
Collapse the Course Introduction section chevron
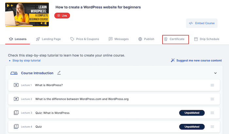[215, 73]
